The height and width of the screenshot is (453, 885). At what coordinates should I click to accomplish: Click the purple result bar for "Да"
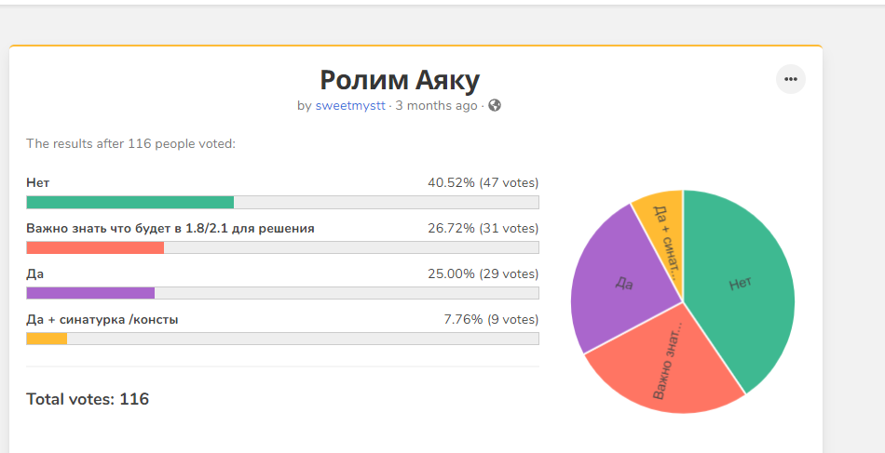[90, 293]
